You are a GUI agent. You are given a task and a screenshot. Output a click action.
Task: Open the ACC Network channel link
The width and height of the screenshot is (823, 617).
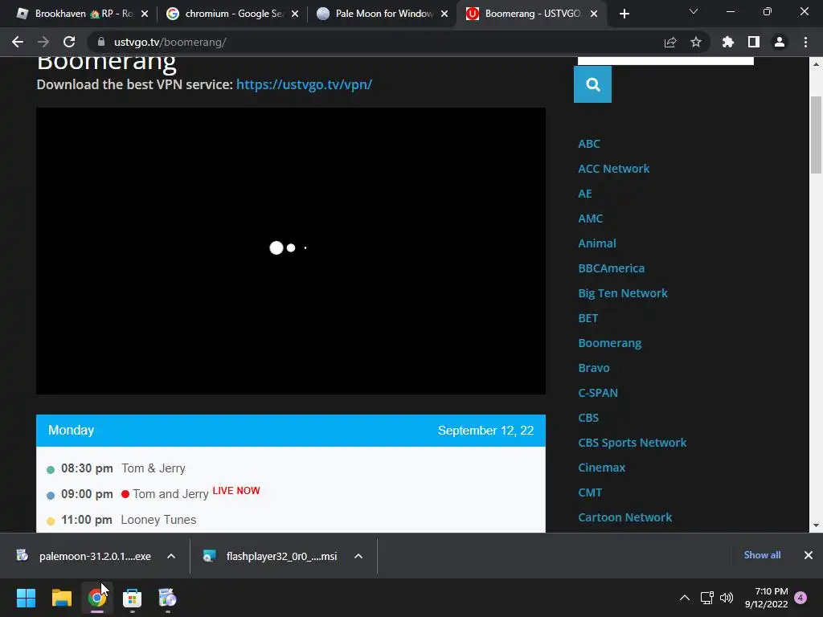click(x=613, y=169)
